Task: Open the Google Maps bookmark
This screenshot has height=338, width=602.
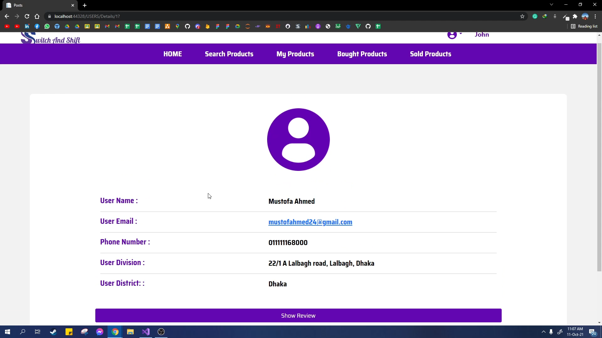Action: [177, 26]
